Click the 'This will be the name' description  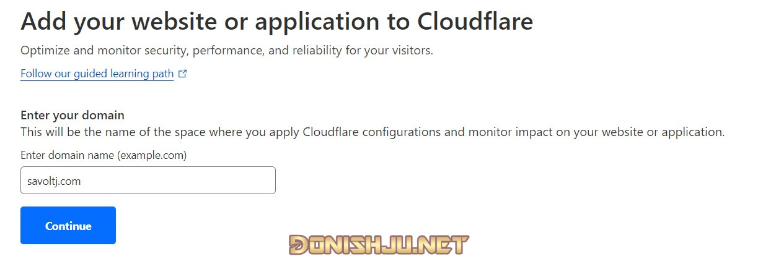tap(372, 132)
